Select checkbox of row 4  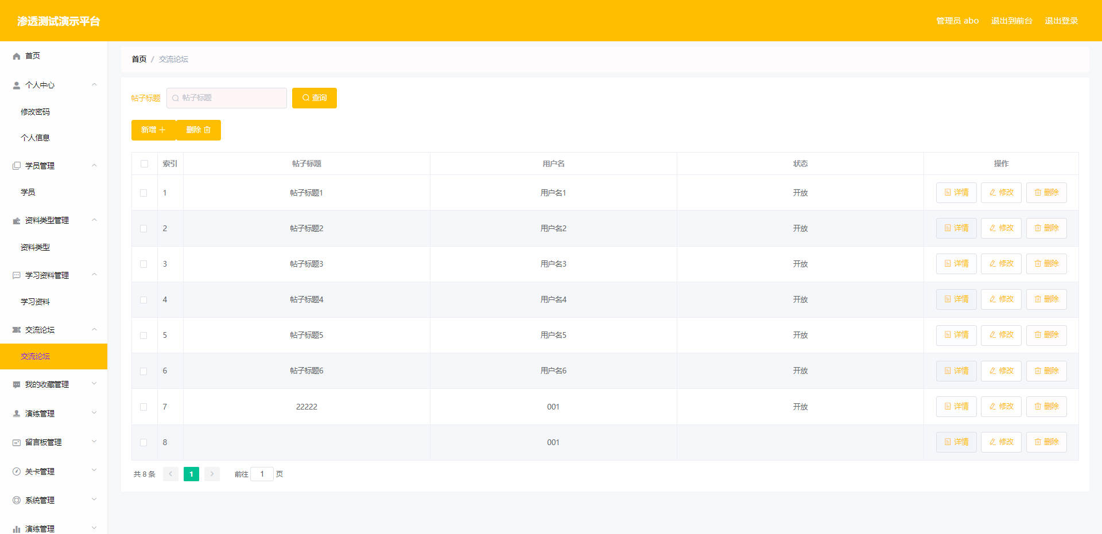click(143, 300)
